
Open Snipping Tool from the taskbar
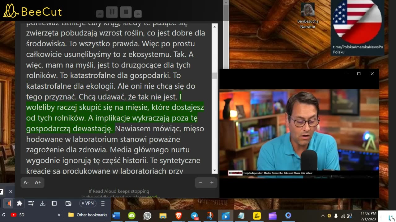coord(210,216)
